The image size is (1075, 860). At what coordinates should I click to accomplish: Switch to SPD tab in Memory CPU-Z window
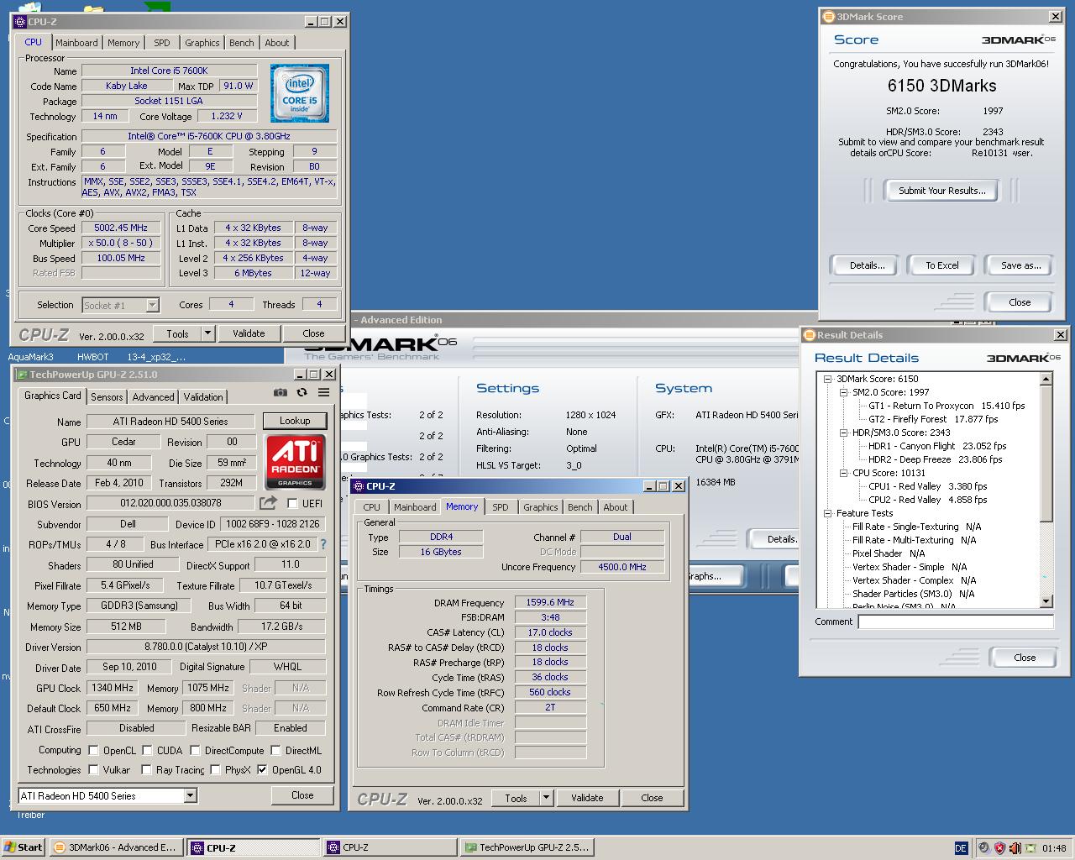[501, 507]
